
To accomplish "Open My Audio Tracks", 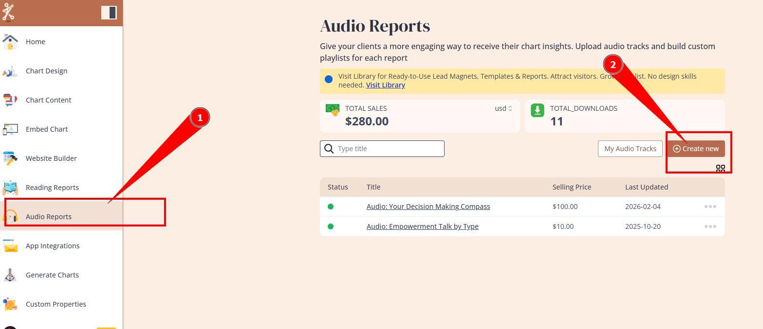I will pos(630,149).
